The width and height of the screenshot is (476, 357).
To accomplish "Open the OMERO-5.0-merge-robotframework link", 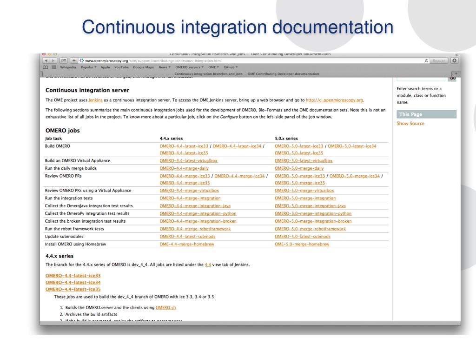I will tap(310, 229).
